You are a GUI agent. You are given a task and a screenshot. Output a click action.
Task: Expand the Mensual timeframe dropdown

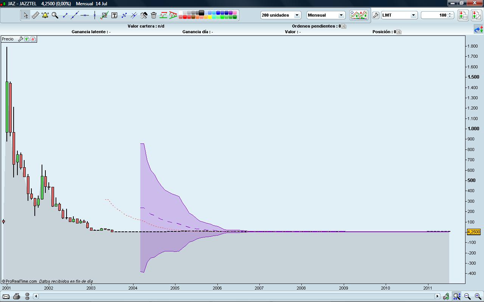(x=326, y=15)
